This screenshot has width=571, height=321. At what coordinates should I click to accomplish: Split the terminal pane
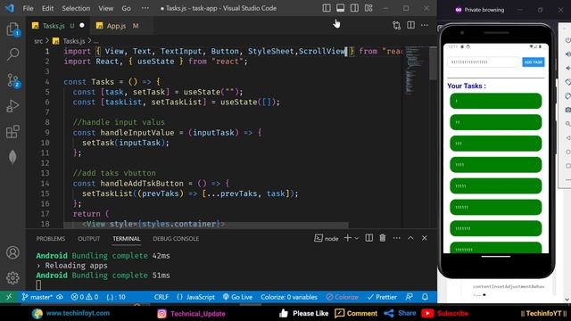(368, 238)
